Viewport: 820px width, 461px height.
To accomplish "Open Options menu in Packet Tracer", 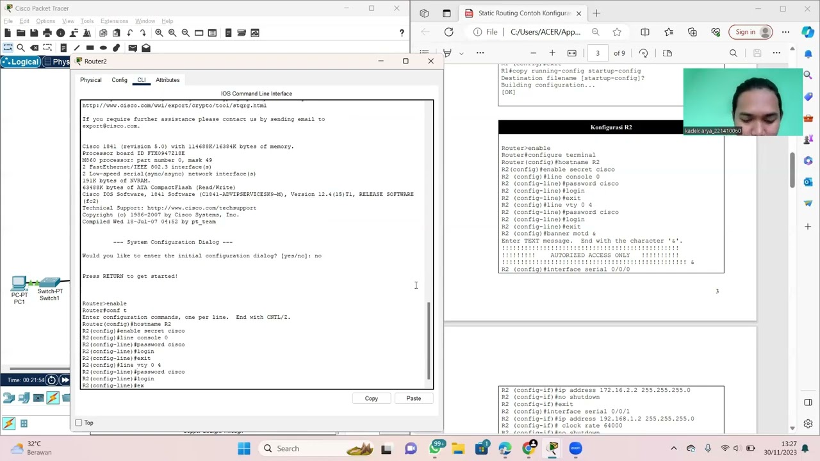I will pyautogui.click(x=45, y=21).
